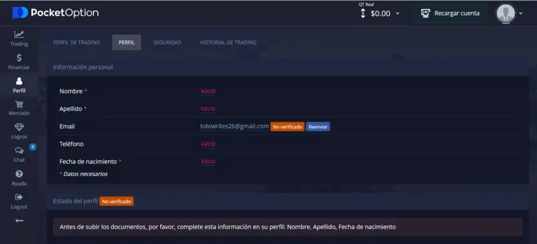The image size is (537, 244).
Task: Edit Apellido field showing Vacío
Action: click(x=208, y=109)
